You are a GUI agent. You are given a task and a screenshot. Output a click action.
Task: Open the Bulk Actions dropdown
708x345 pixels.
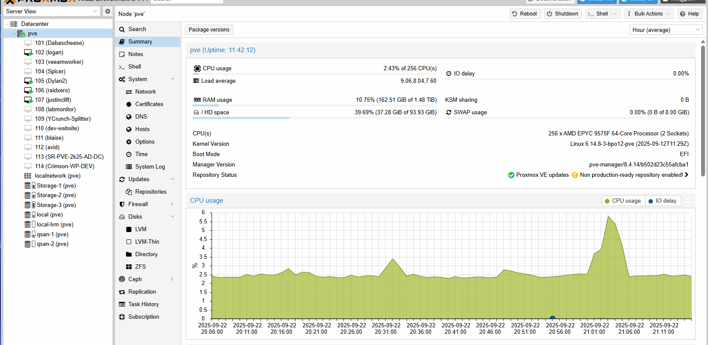pos(649,14)
